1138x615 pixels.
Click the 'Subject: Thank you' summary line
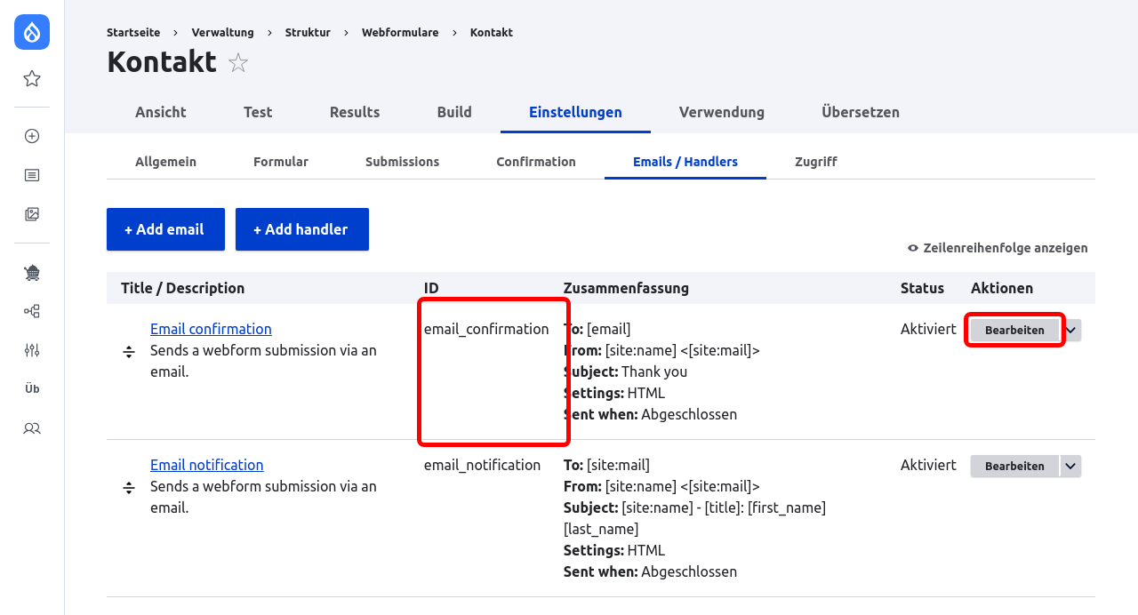625,371
